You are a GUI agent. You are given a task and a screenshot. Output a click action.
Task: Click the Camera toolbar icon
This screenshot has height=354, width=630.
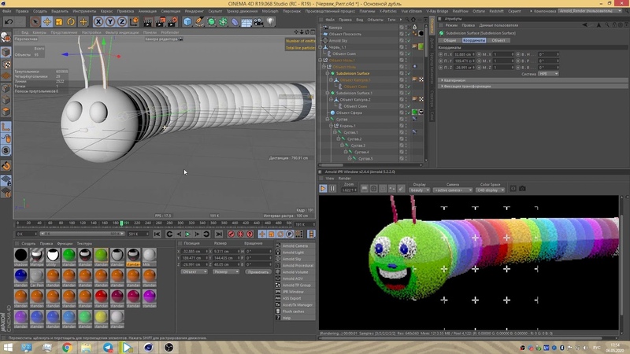pos(258,22)
